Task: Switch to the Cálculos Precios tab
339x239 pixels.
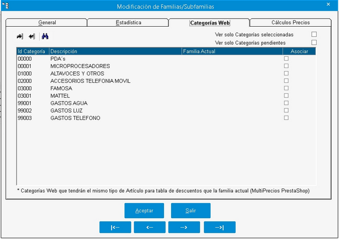Action: [291, 23]
